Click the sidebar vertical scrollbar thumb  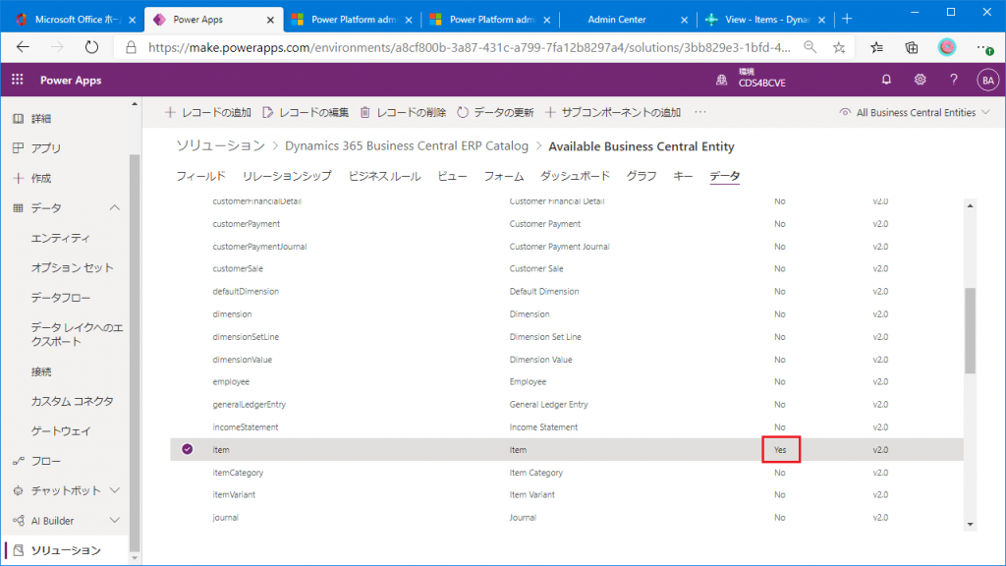(x=134, y=353)
